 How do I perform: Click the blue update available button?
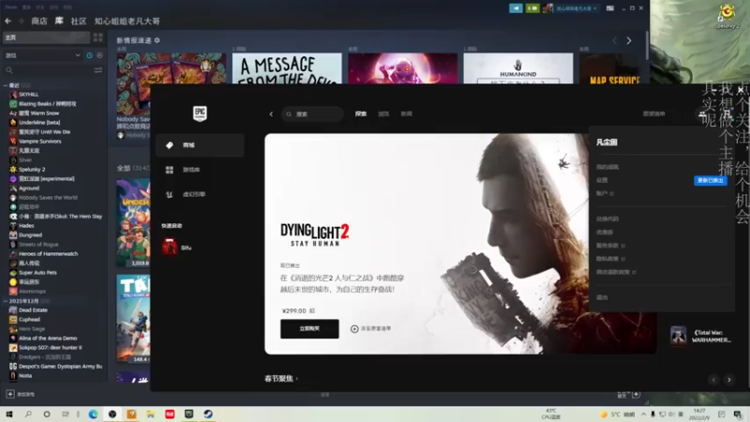click(711, 180)
